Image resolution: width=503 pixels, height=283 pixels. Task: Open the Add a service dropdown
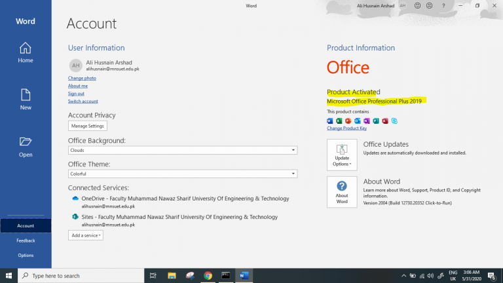point(85,235)
